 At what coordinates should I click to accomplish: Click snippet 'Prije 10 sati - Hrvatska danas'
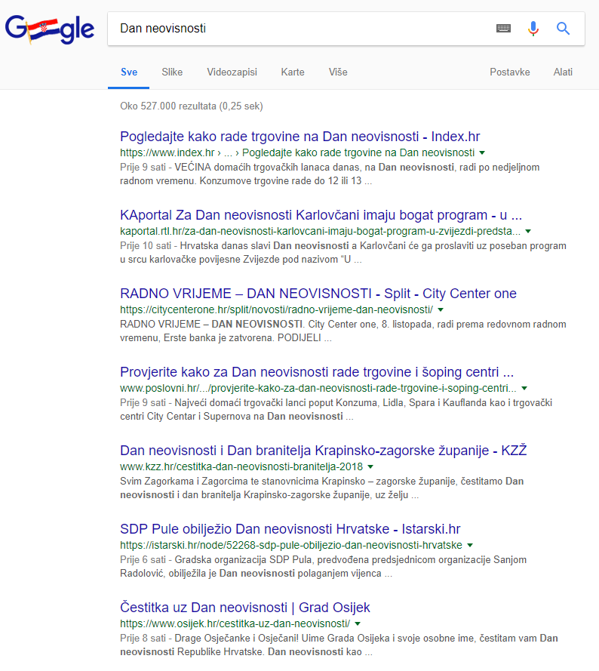click(343, 253)
